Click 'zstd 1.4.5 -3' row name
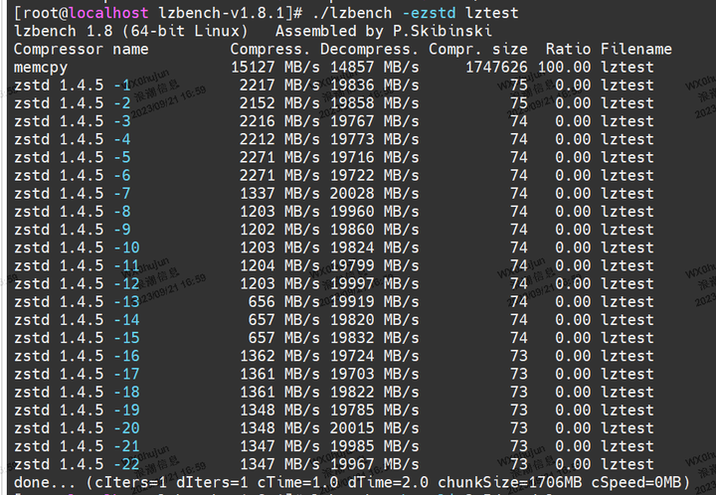Viewport: 716px width, 495px height. [73, 121]
